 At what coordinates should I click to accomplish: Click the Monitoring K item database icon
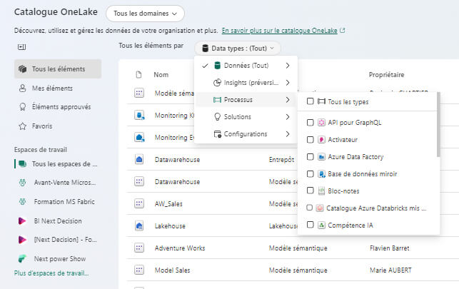[x=139, y=116]
